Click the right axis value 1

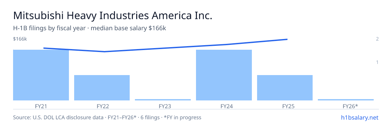tap(377, 62)
